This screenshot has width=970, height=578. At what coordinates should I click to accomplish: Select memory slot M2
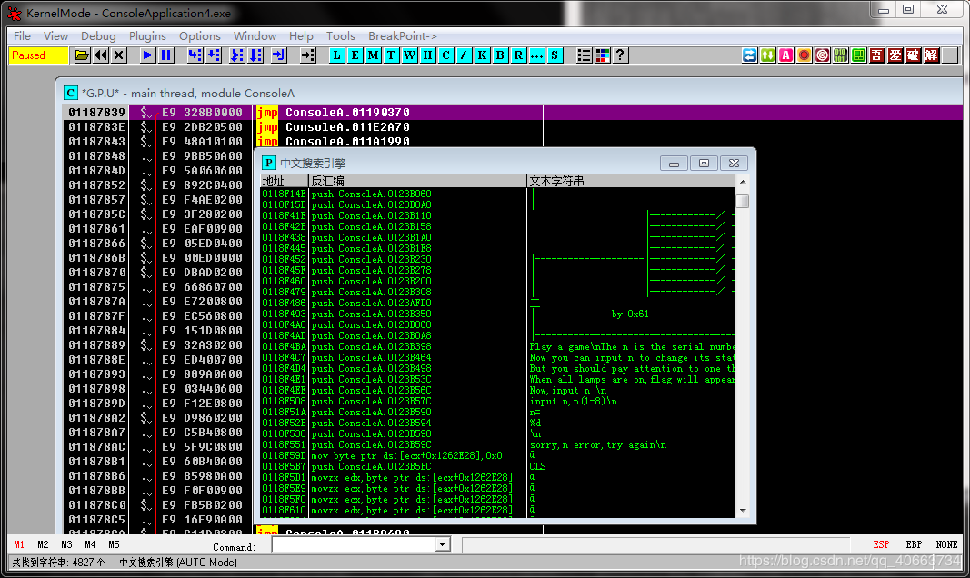pos(43,544)
